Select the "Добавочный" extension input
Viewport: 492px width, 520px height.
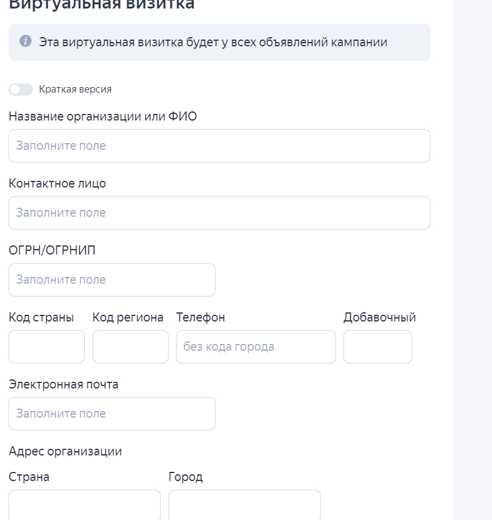tap(378, 347)
